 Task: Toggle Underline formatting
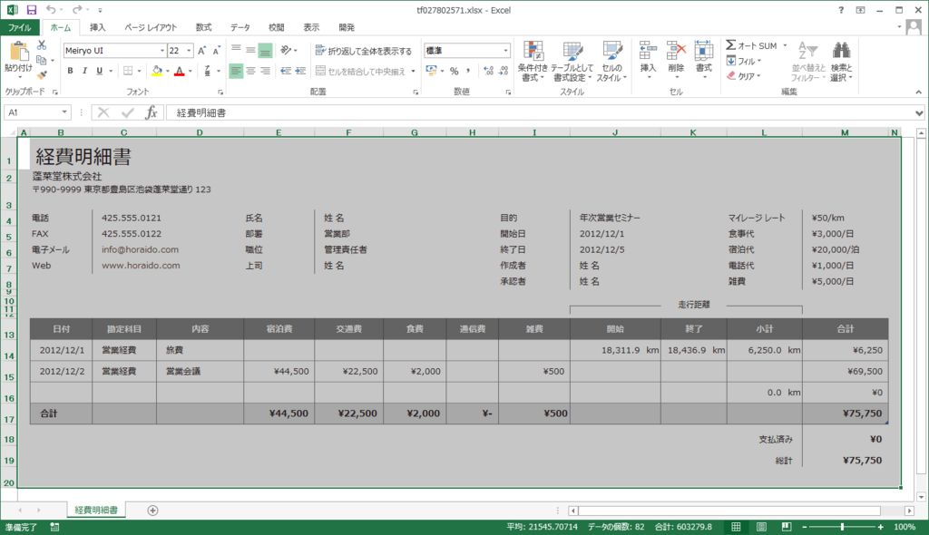point(99,71)
